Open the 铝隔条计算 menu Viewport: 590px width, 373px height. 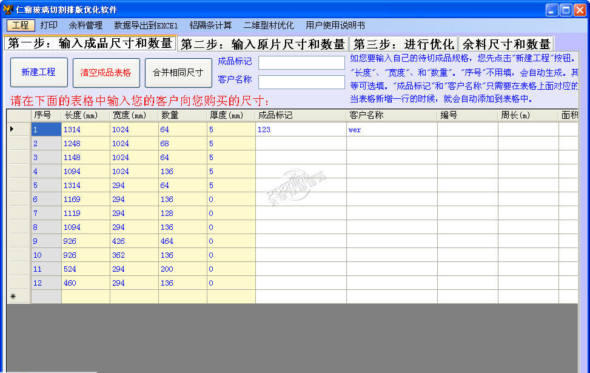point(211,25)
